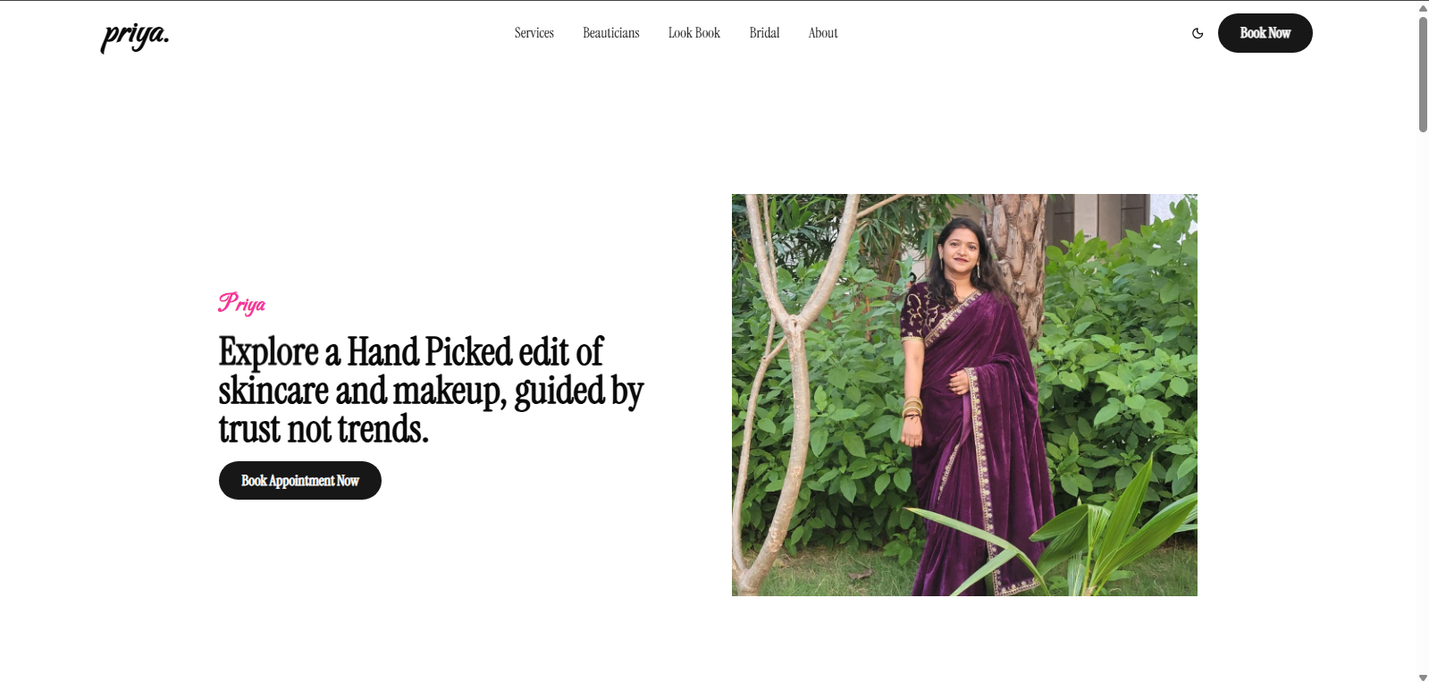Click the scrollbar up arrow
1429x682 pixels.
point(1423,7)
